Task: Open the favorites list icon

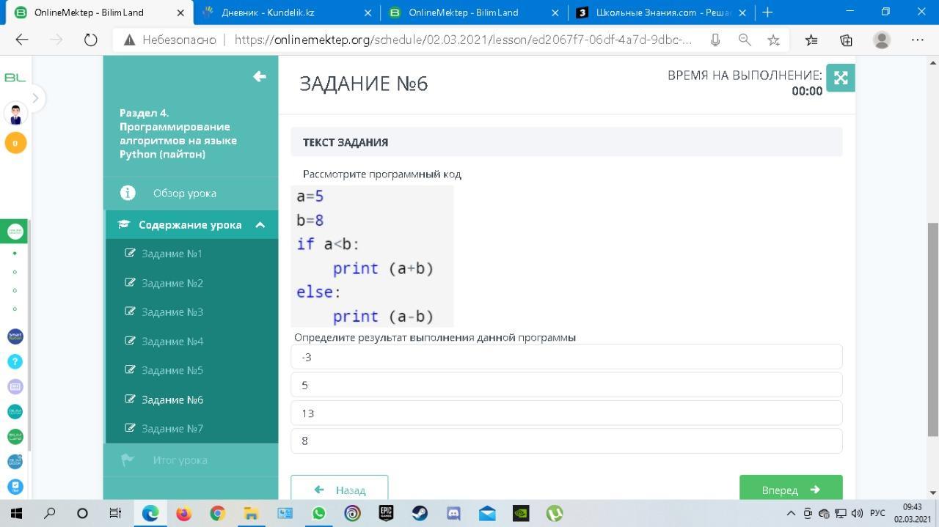Action: tap(811, 40)
